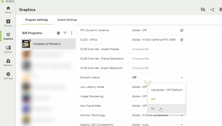Image resolution: width=222 pixels, height=126 pixels.
Task: Edit the CUDA - GPUs setting
Action: (182, 40)
